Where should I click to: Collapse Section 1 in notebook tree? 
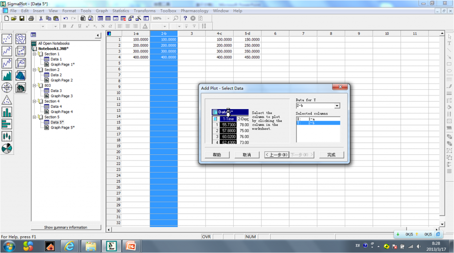[x=35, y=54]
